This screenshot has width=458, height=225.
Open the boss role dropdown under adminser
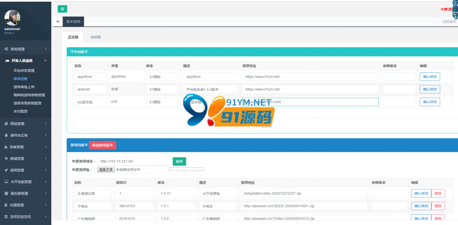point(9,33)
